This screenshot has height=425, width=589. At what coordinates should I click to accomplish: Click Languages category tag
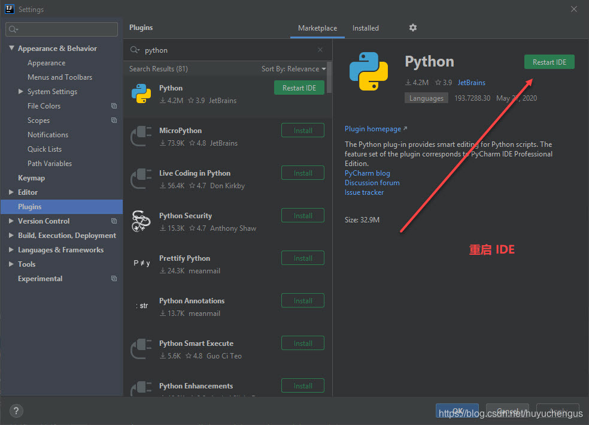point(426,98)
